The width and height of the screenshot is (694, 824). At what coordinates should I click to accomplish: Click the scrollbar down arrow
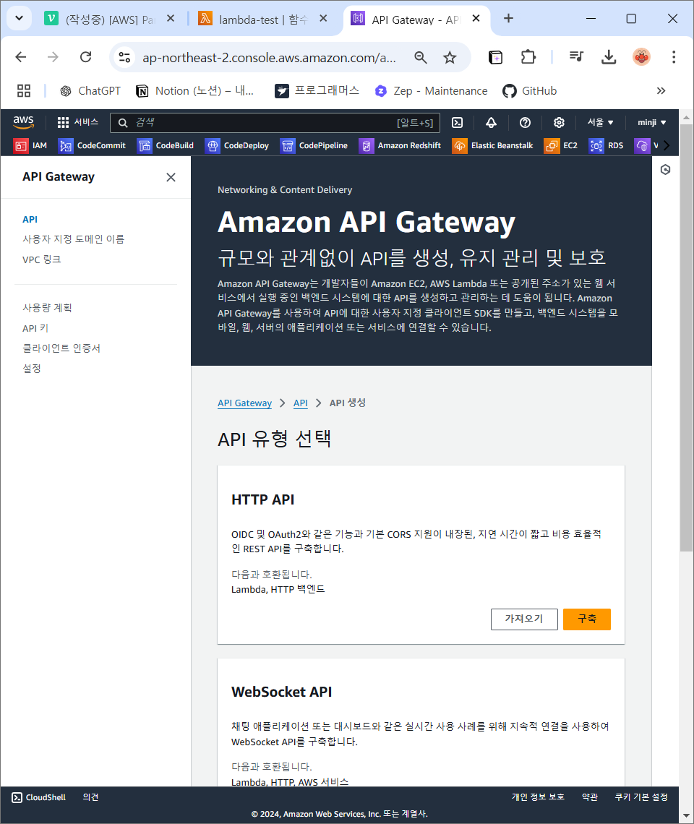(x=686, y=815)
